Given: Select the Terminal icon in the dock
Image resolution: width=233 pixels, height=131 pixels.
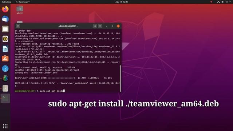Looking at the screenshot, I should (5, 98).
